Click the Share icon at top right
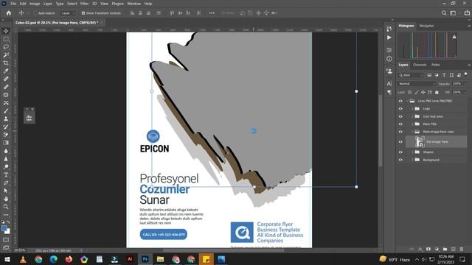Image resolution: width=472 pixels, height=265 pixels. pos(467,13)
